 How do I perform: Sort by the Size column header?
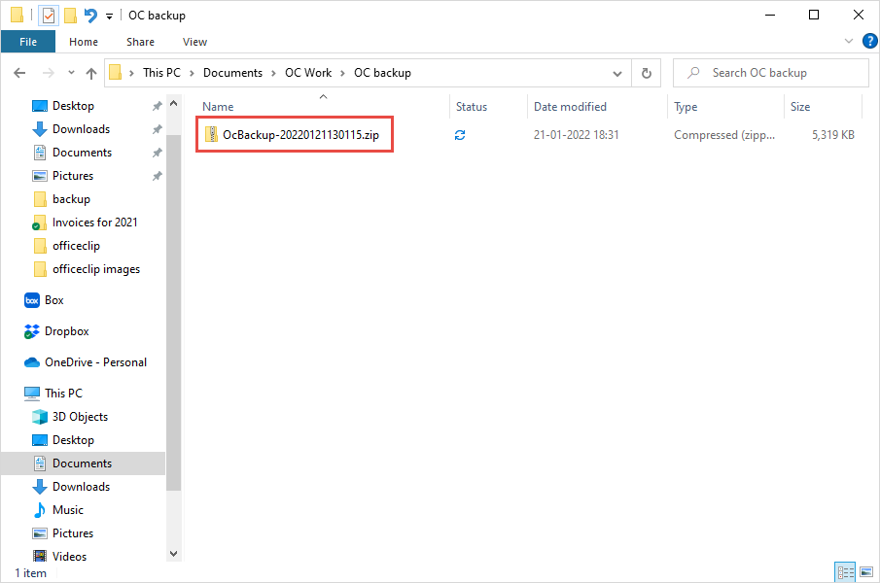click(x=799, y=107)
